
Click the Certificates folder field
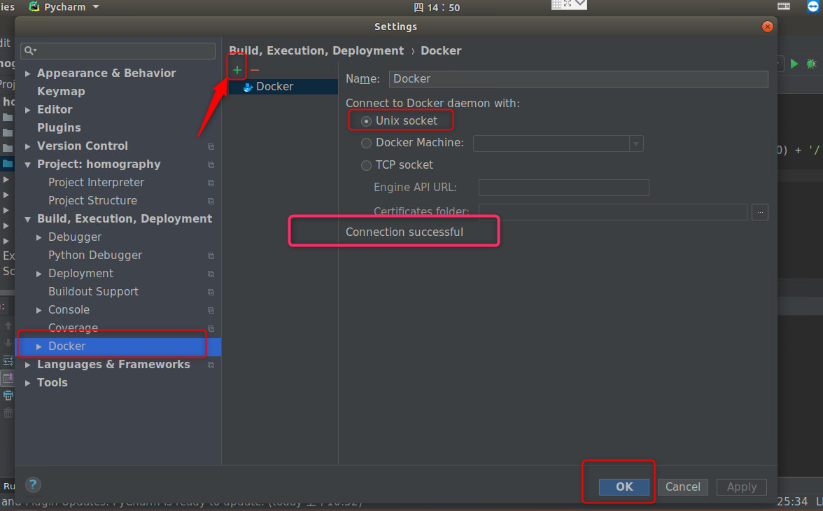[612, 212]
